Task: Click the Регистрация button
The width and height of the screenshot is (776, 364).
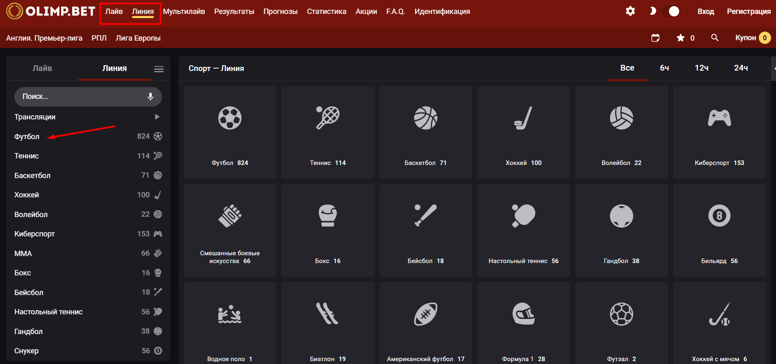Action: coord(749,11)
